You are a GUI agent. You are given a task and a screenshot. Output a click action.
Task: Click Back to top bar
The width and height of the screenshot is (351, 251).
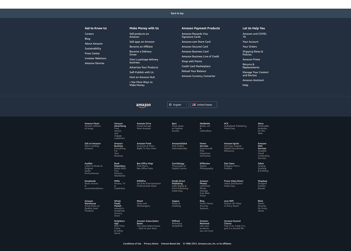[x=175, y=13]
